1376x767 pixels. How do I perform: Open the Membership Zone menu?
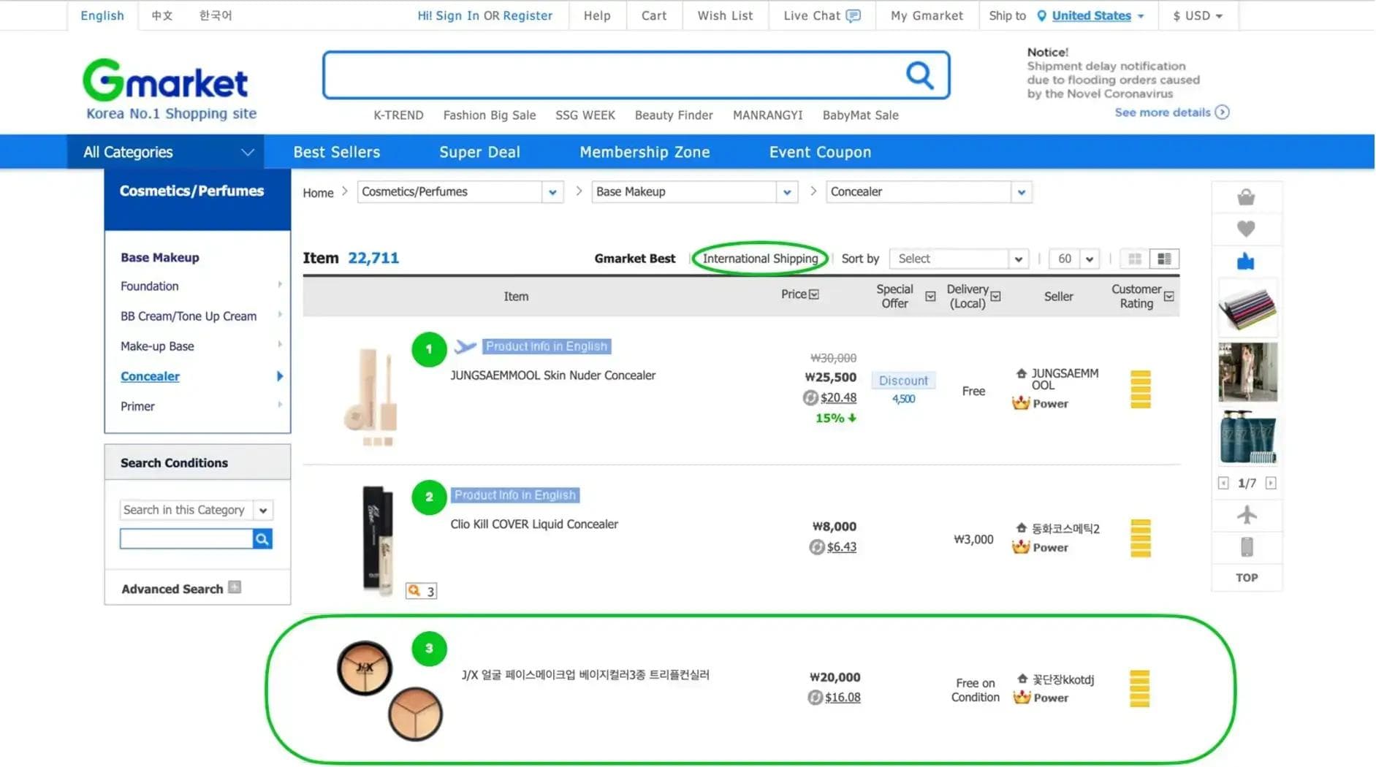pyautogui.click(x=645, y=151)
